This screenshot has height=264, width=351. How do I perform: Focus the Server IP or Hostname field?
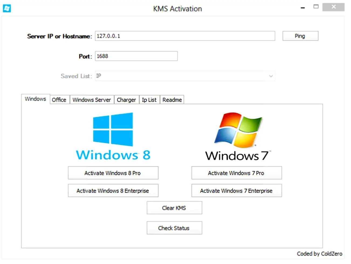tap(185, 36)
